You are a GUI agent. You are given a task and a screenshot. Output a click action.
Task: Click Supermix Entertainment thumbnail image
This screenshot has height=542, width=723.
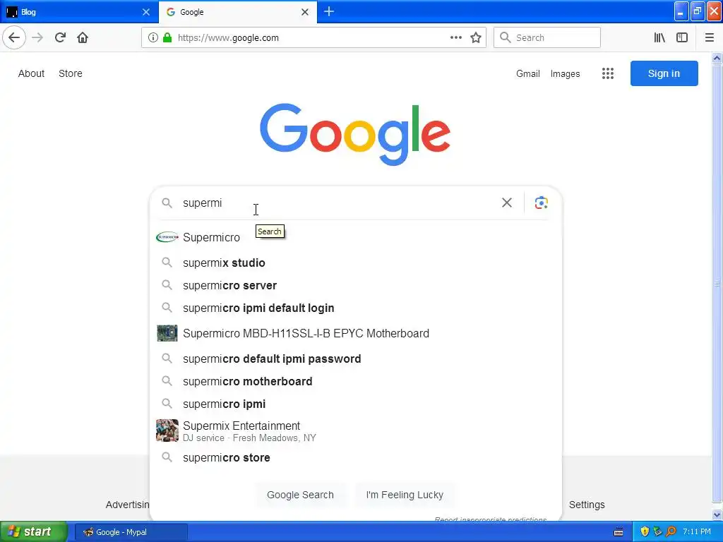pyautogui.click(x=167, y=430)
